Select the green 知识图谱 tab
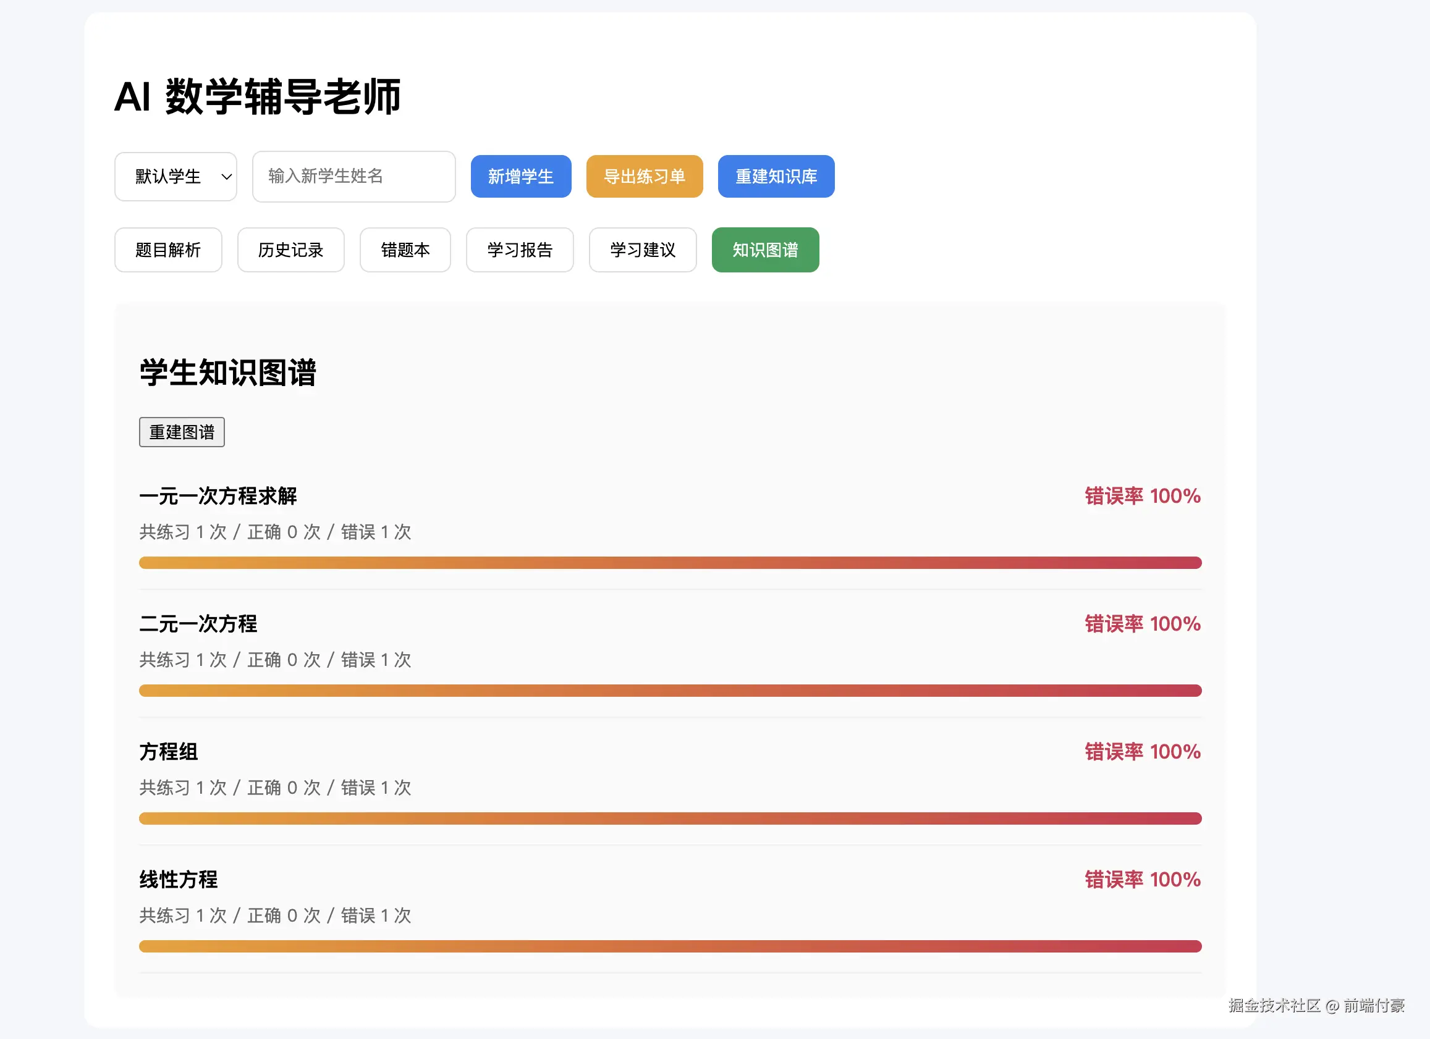The width and height of the screenshot is (1430, 1039). (x=765, y=250)
